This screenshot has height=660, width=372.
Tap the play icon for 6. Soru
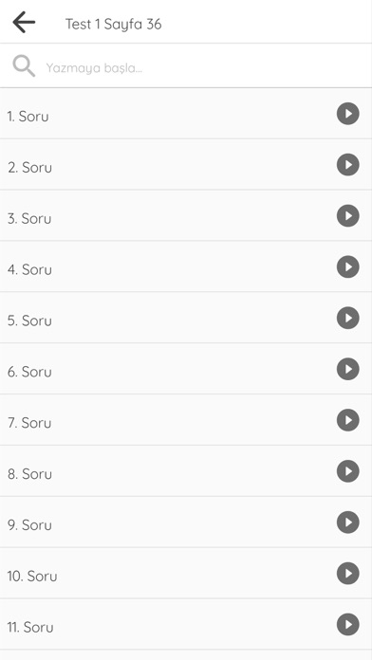tap(347, 369)
